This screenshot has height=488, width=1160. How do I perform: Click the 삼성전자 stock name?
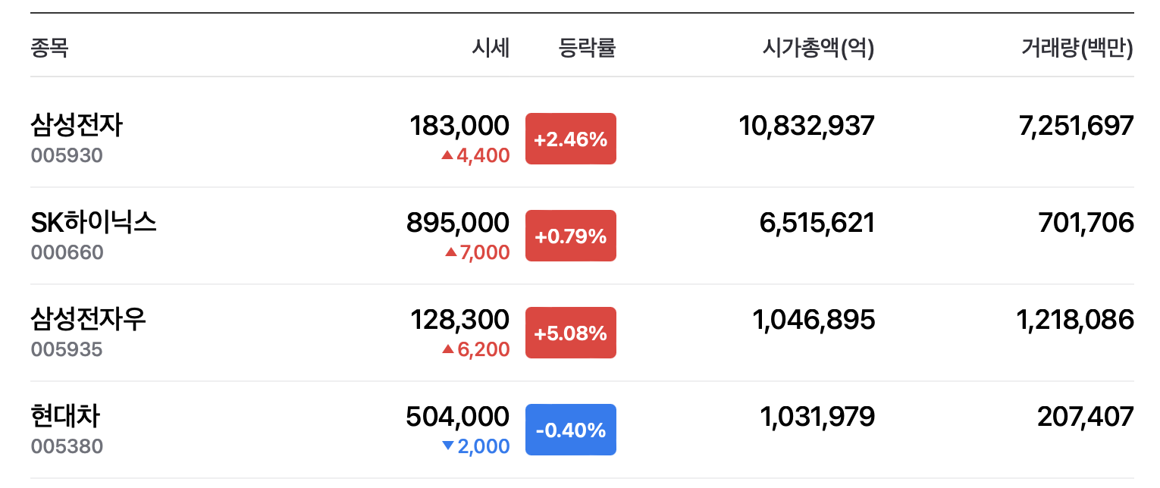[x=77, y=125]
